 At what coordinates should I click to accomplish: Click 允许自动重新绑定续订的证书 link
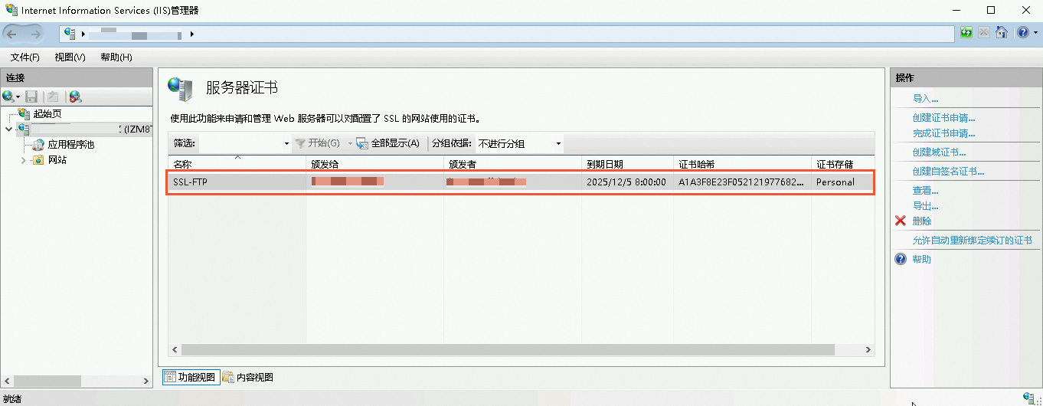(x=972, y=241)
